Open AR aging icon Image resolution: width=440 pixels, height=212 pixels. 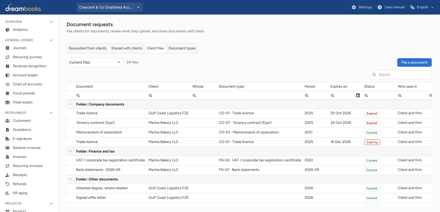tap(7, 193)
